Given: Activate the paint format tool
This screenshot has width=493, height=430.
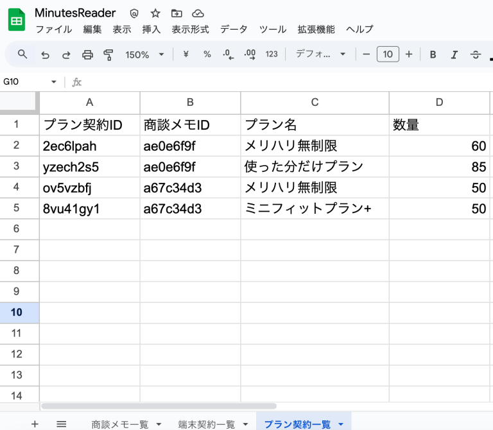Looking at the screenshot, I should (x=108, y=55).
